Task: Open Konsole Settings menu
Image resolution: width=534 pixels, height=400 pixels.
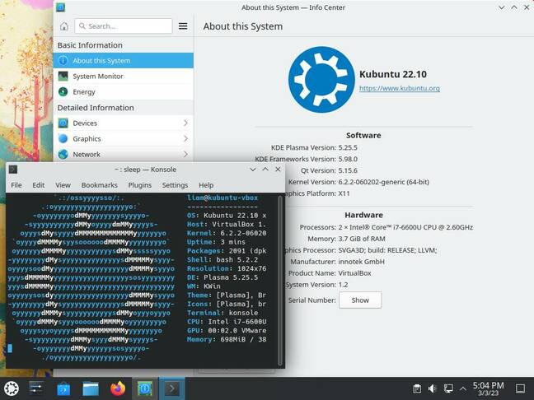Action: pos(175,185)
